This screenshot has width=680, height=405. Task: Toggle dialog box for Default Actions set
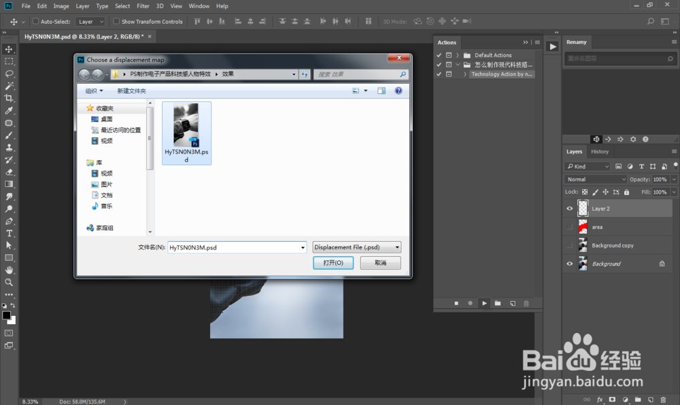pyautogui.click(x=449, y=55)
